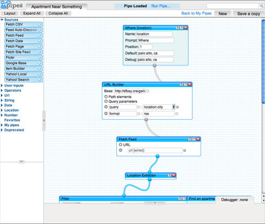The height and width of the screenshot is (224, 265).
Task: Open help for Where (location) module
Action: 177,28
